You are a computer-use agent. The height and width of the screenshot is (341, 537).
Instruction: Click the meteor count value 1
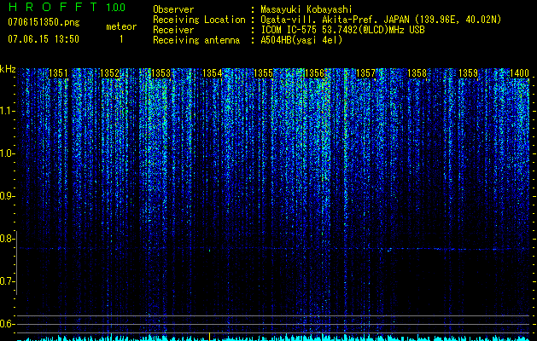click(121, 39)
